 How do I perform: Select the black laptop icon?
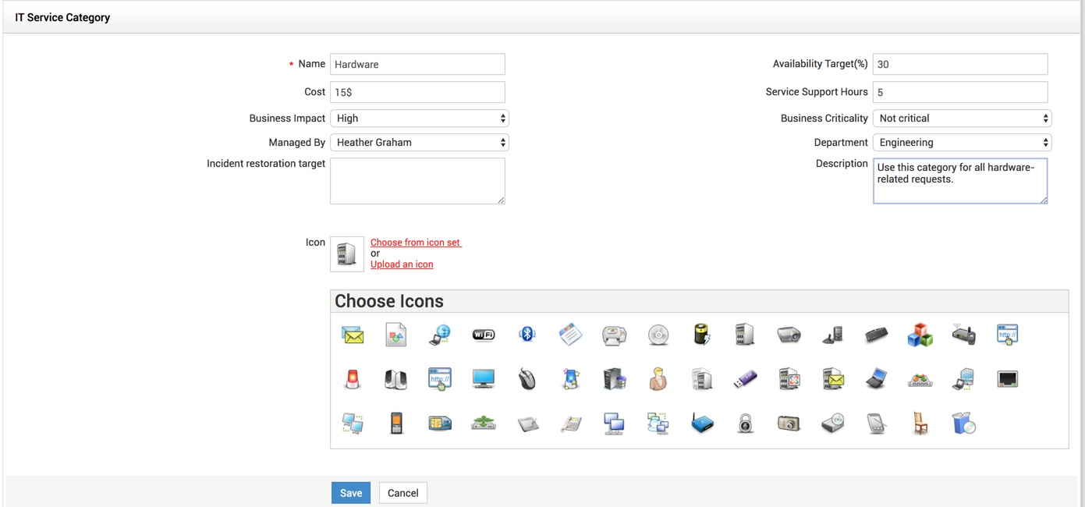[877, 379]
